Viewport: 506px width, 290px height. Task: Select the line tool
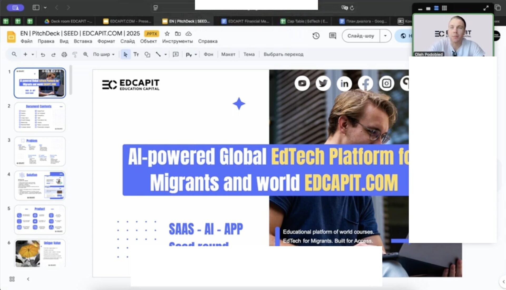[158, 55]
